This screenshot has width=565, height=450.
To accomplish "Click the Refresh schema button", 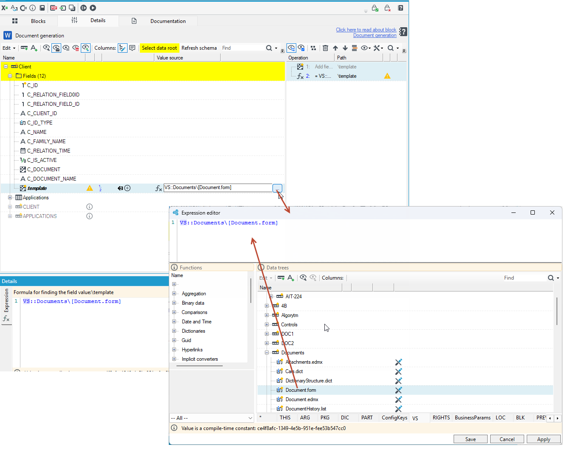I will point(199,48).
